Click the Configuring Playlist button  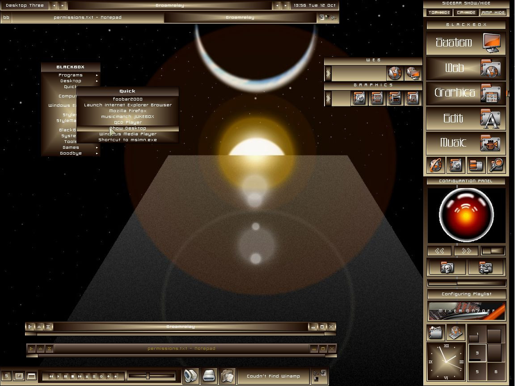466,294
